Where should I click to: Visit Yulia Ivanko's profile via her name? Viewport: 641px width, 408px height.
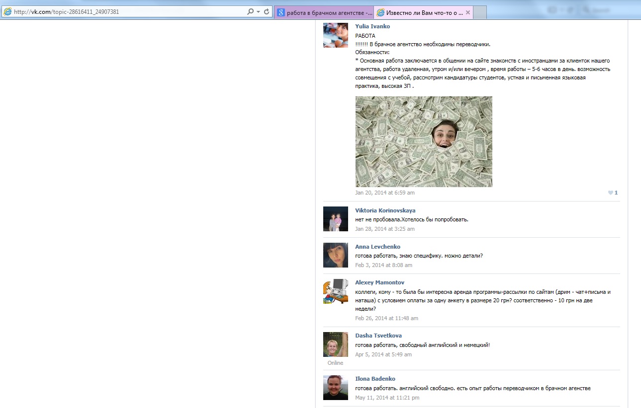click(x=372, y=26)
